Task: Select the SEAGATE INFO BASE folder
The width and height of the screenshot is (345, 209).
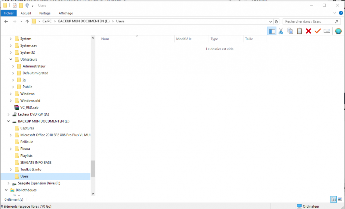Action: pos(36,163)
